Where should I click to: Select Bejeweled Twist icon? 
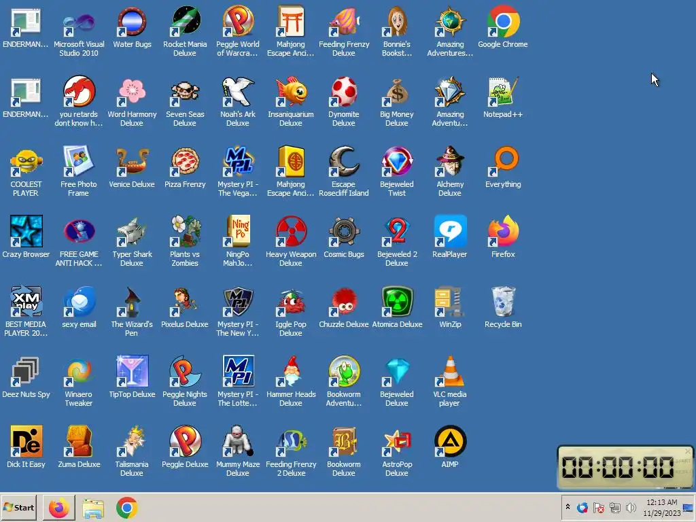click(x=397, y=162)
